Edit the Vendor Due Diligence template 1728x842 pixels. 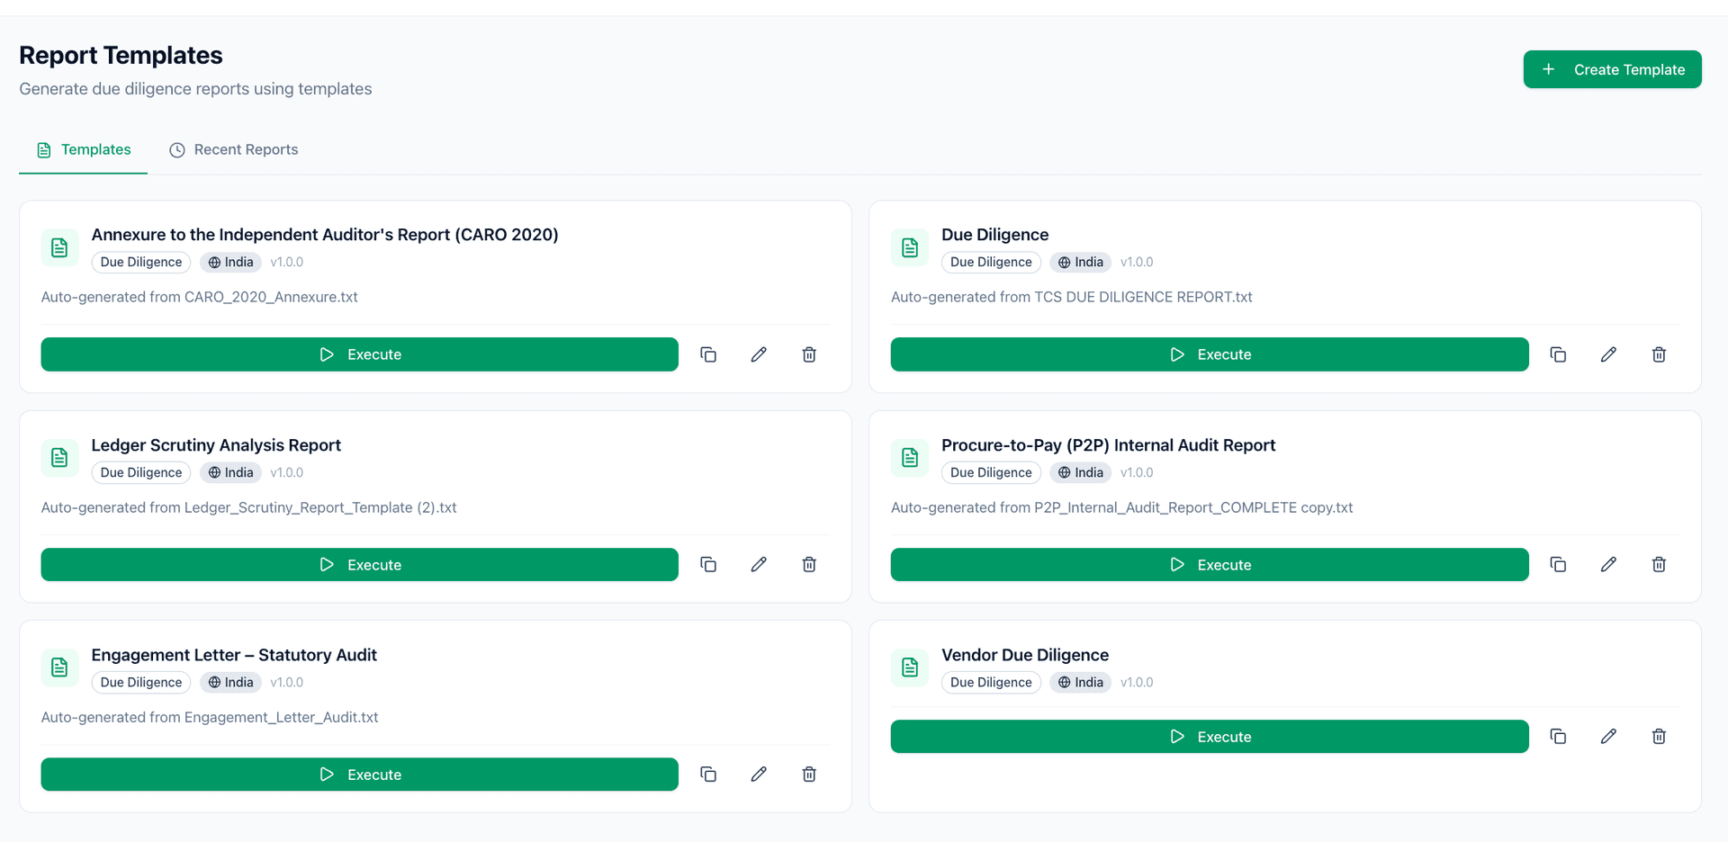pos(1609,736)
